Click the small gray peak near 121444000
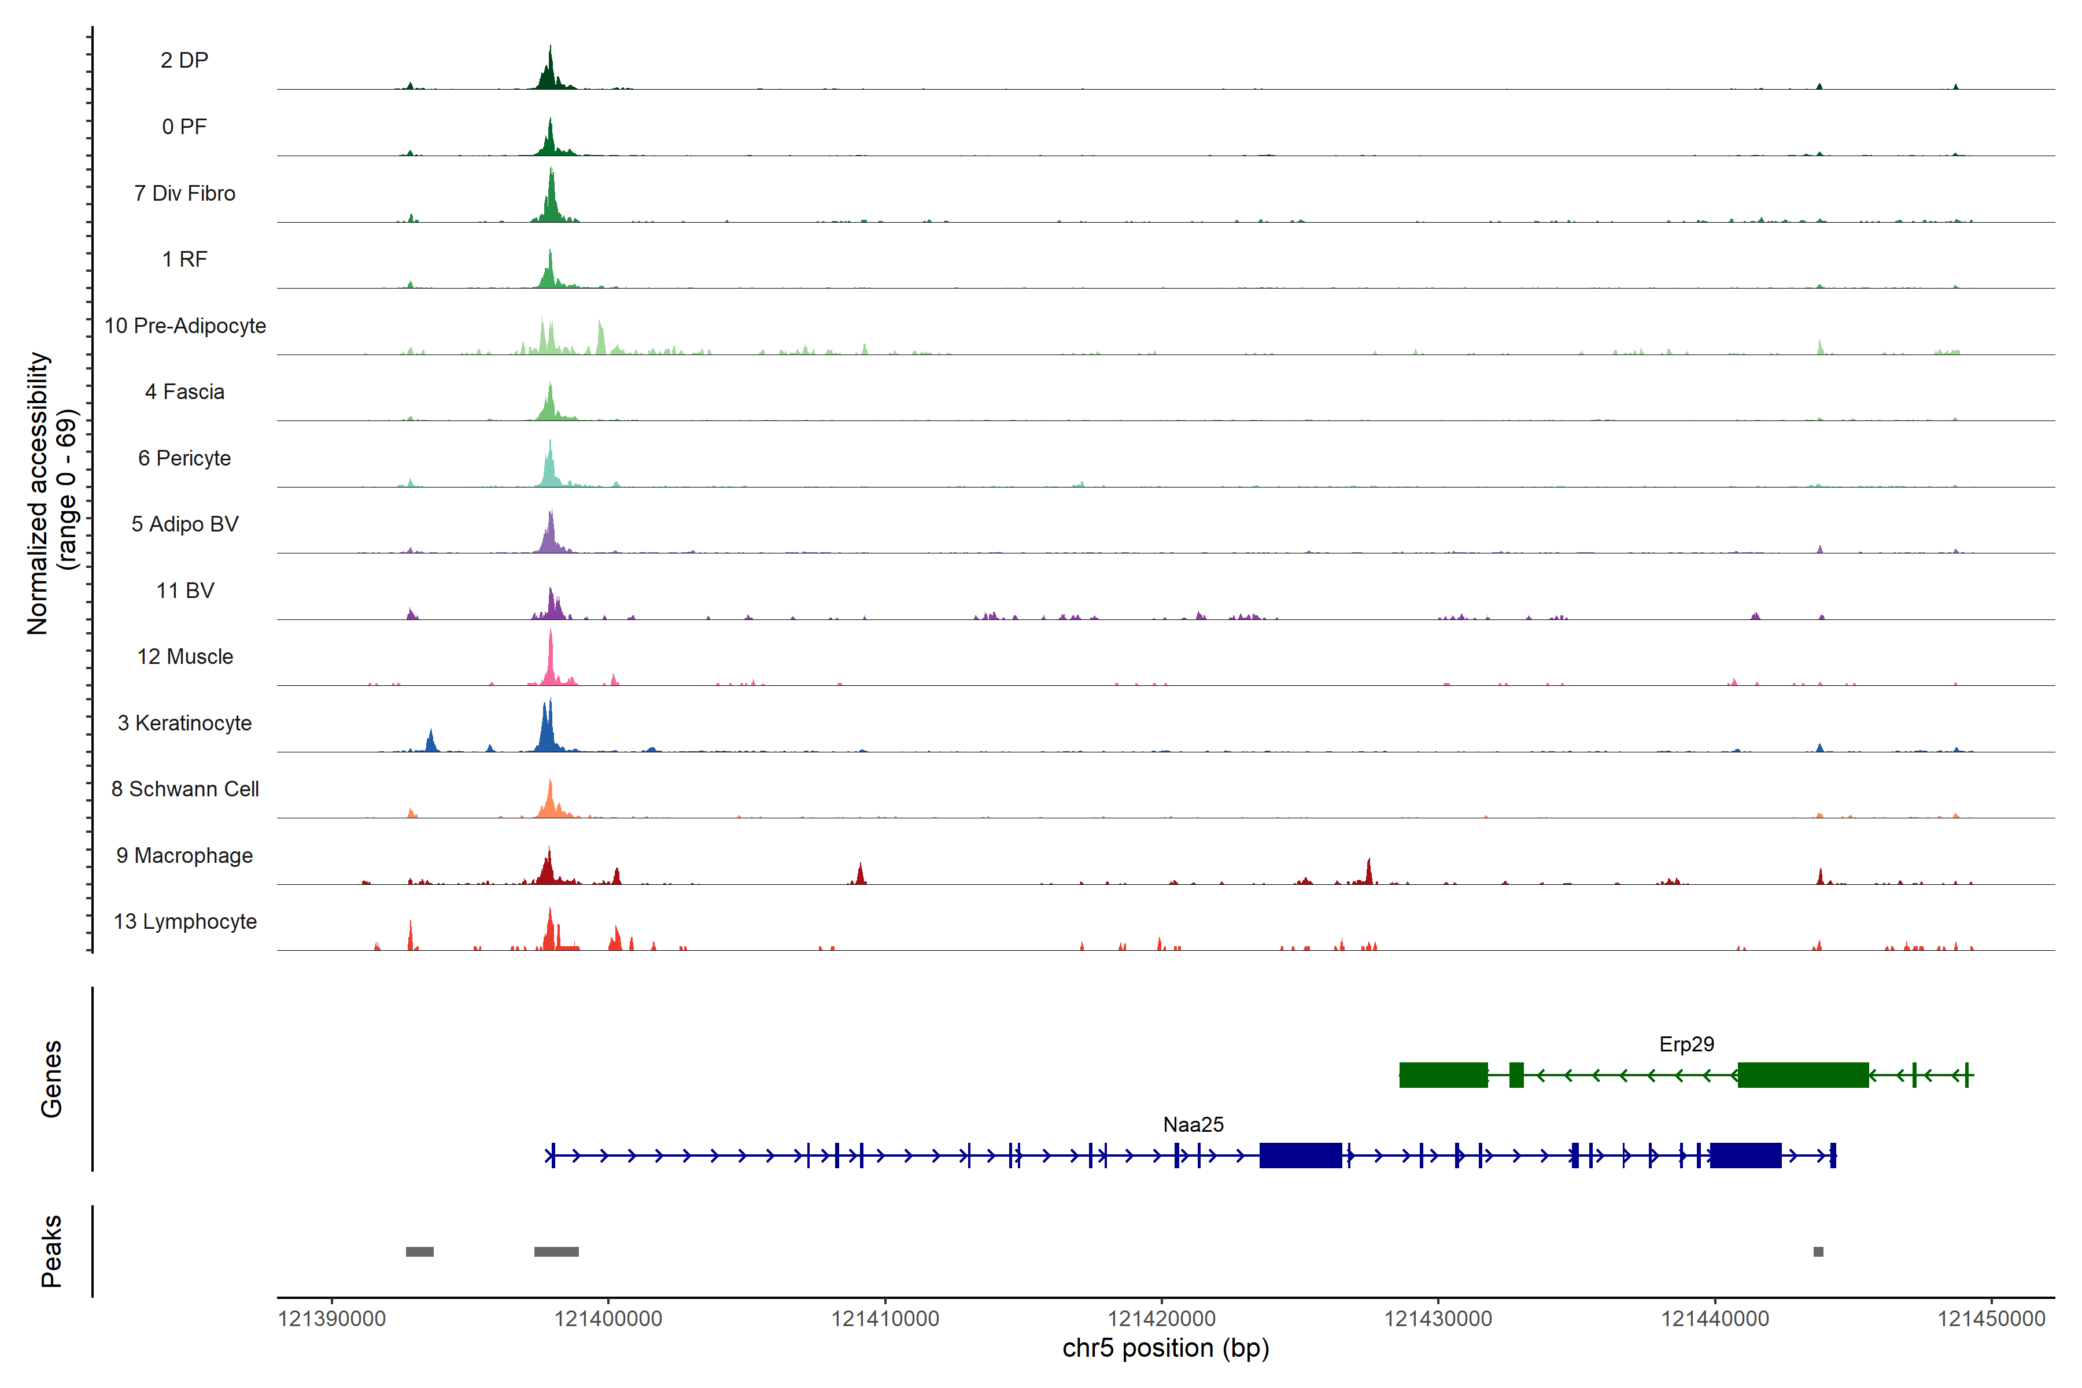The height and width of the screenshot is (1388, 2082). 1818,1252
